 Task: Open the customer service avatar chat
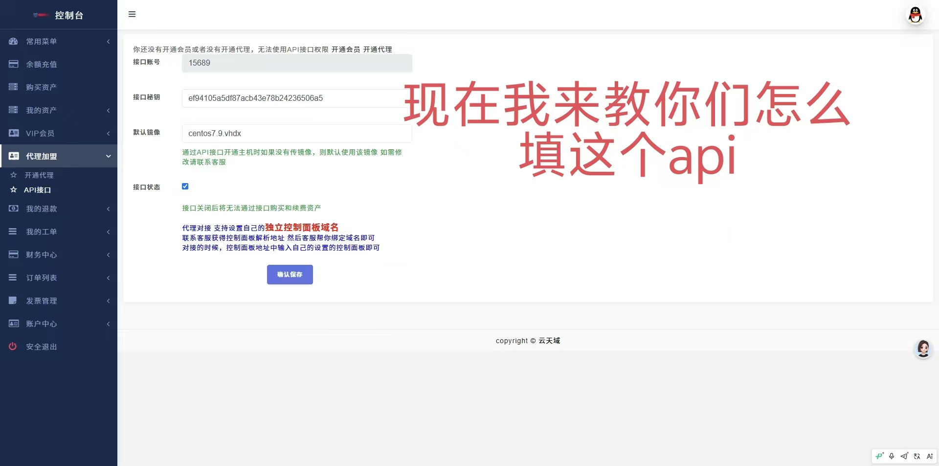coord(923,349)
